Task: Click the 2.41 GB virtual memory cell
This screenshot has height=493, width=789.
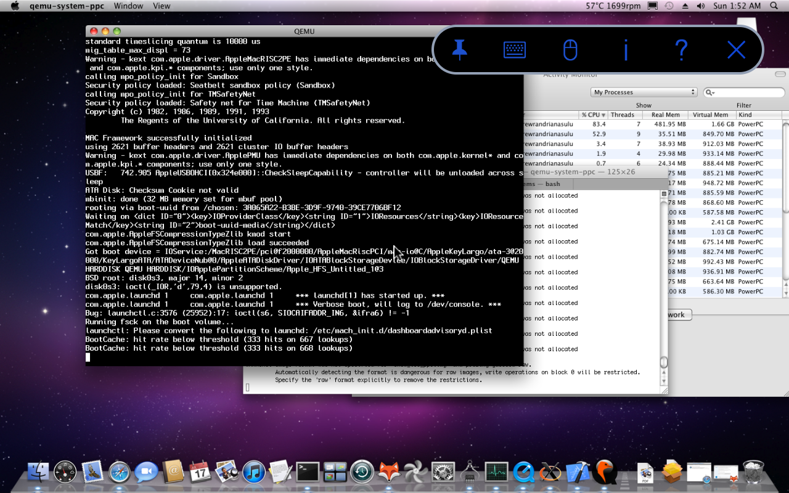Action: point(722,222)
